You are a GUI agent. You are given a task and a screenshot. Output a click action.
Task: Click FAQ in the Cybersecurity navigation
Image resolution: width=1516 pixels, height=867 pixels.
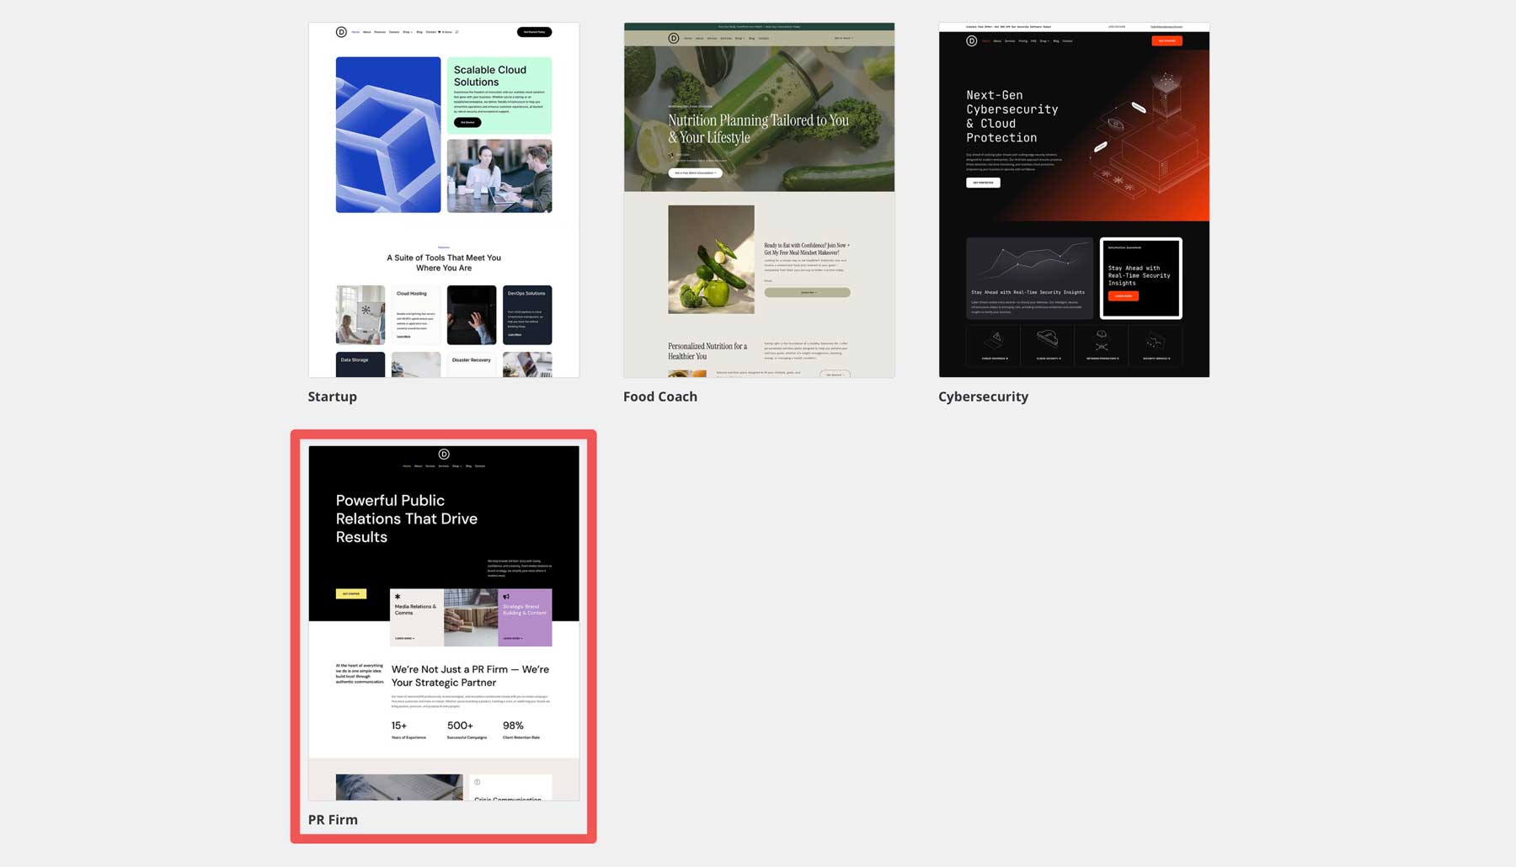(1033, 40)
